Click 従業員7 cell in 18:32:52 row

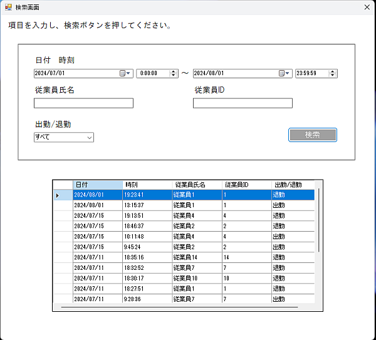point(197,268)
